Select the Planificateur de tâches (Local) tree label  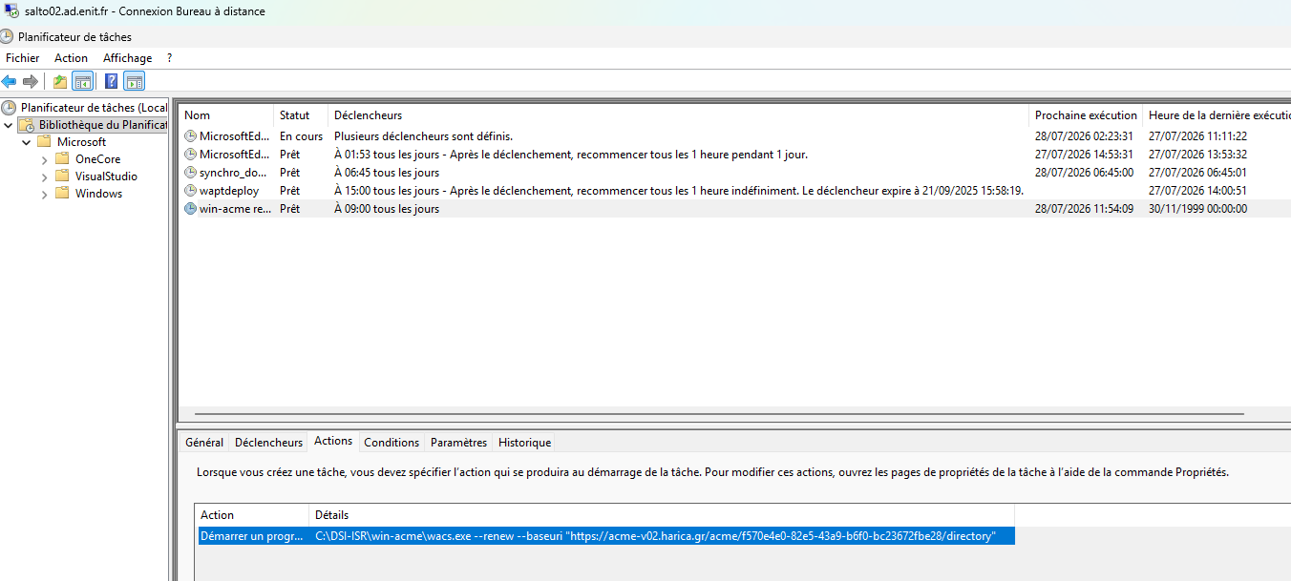(x=94, y=108)
